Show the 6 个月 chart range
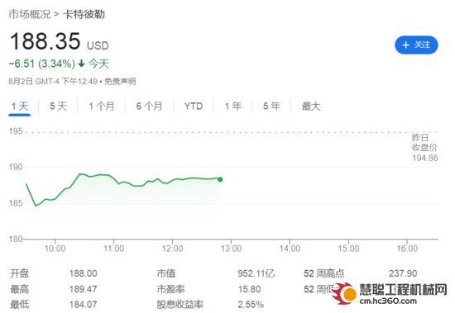 pos(149,107)
